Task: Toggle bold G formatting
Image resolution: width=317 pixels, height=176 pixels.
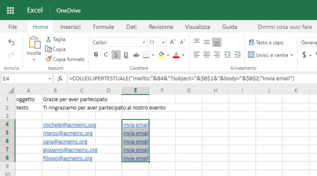Action: pos(96,55)
